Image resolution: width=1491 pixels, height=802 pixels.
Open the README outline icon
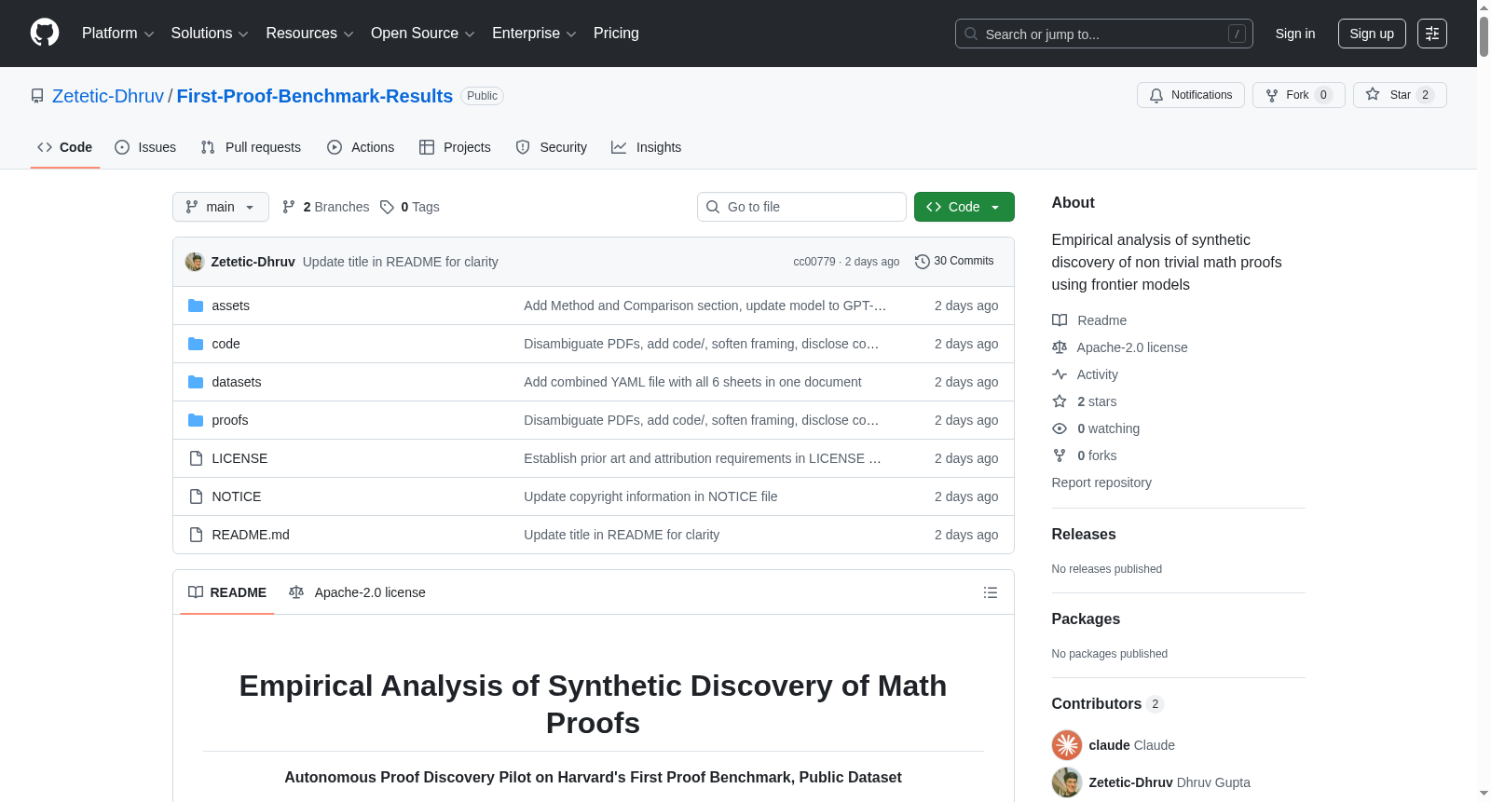click(x=991, y=592)
